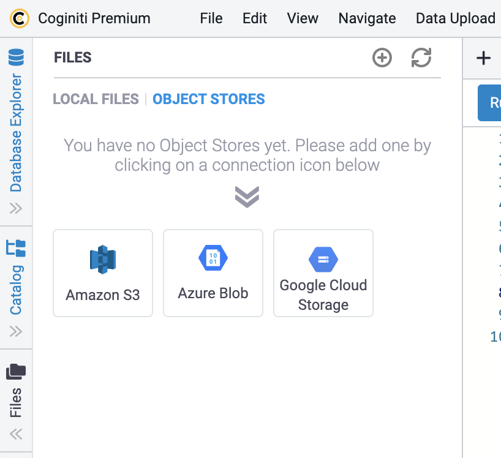
Task: Open the File menu
Action: tap(211, 18)
